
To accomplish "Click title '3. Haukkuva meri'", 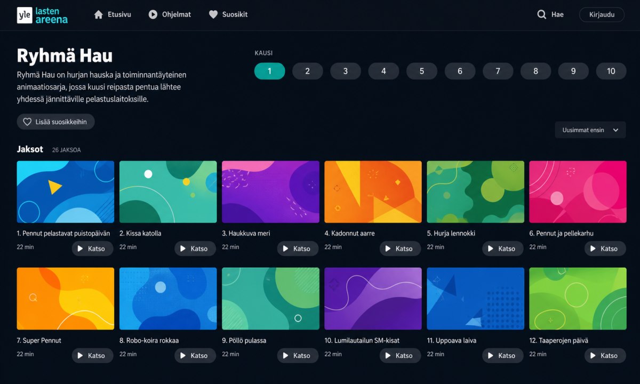I will [x=246, y=233].
